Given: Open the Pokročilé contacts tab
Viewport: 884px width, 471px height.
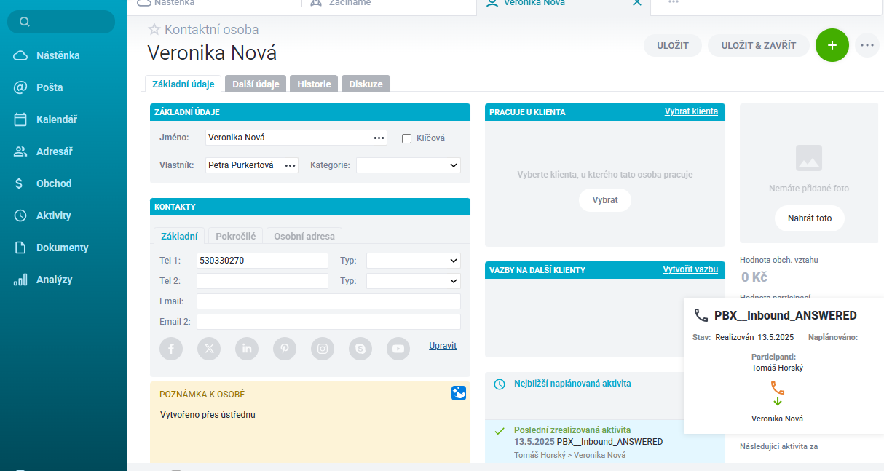Looking at the screenshot, I should coord(237,236).
